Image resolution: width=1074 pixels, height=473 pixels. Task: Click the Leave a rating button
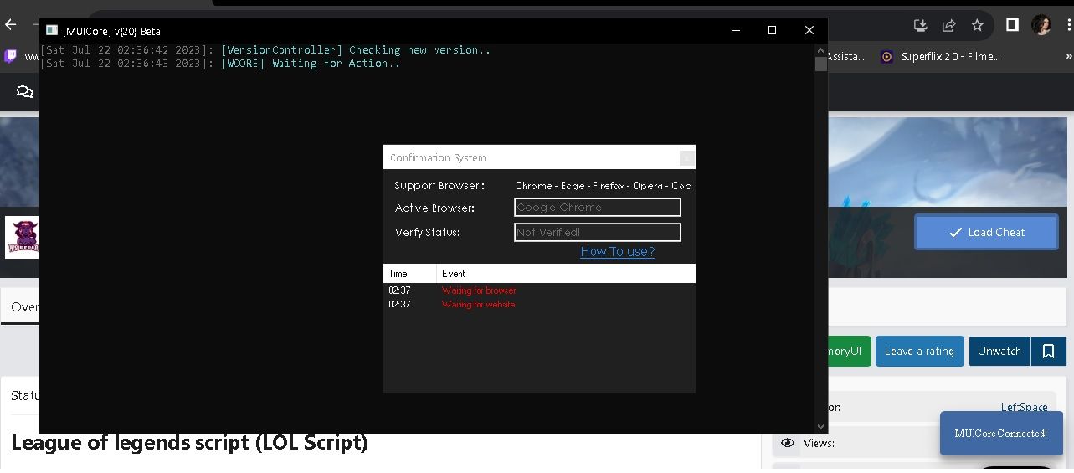pos(920,352)
